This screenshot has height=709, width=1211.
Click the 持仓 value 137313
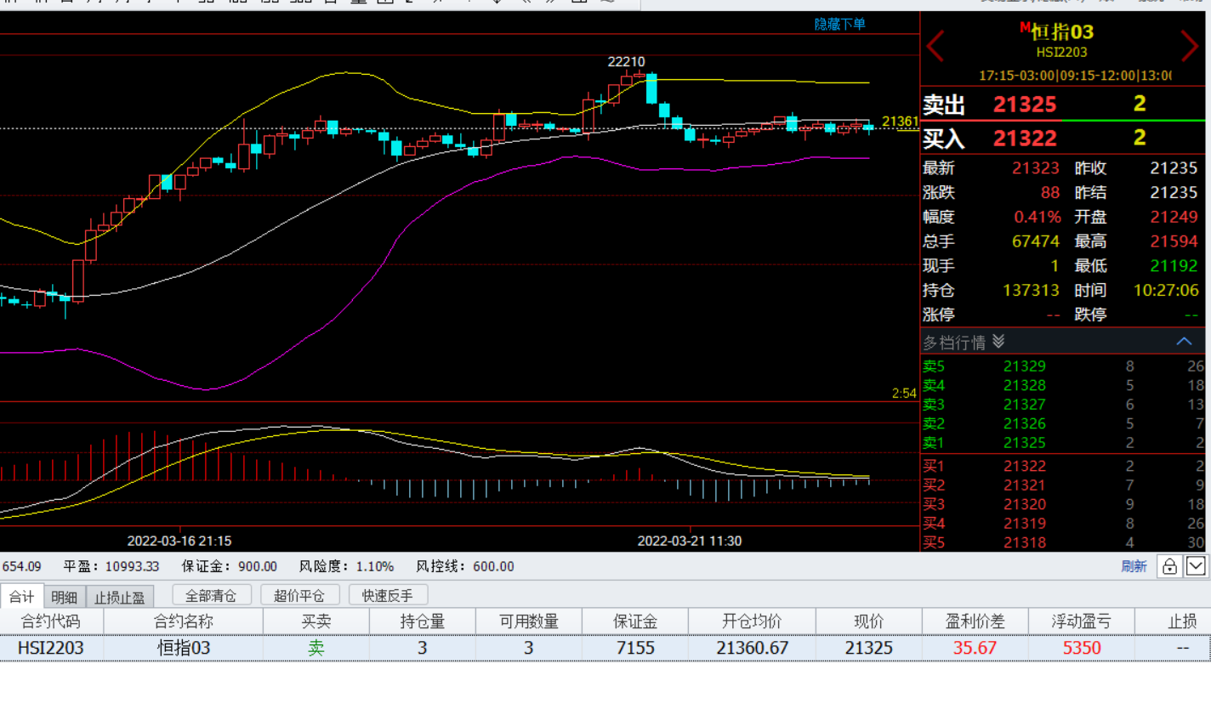pos(1032,290)
